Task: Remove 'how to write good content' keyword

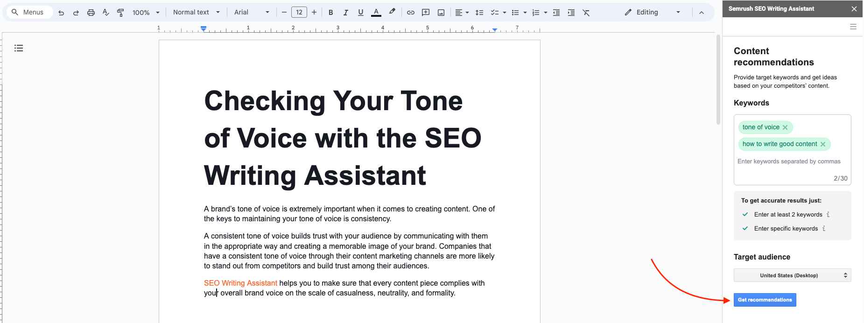Action: pyautogui.click(x=823, y=144)
